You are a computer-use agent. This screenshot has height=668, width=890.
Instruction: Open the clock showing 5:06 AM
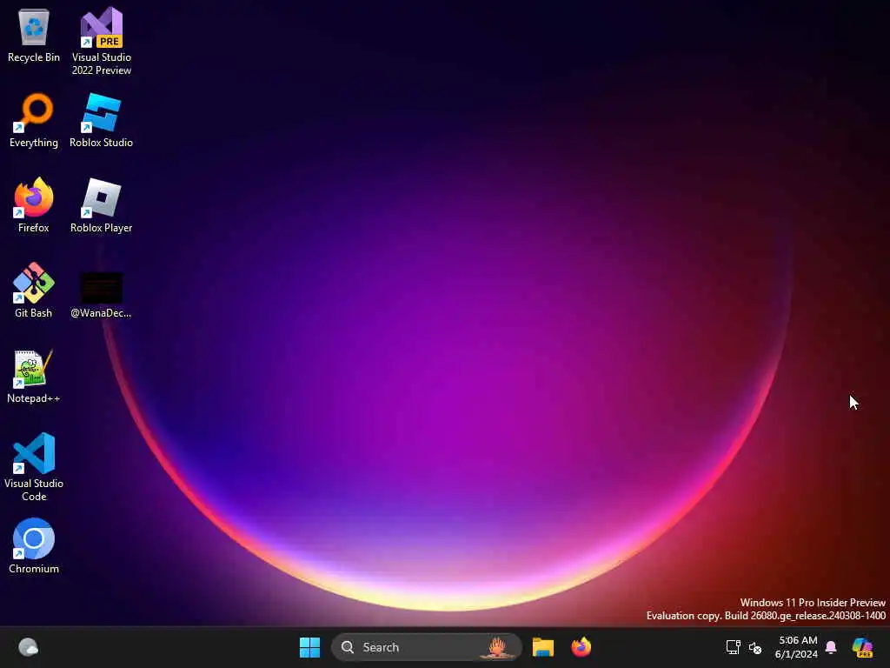pos(797,647)
